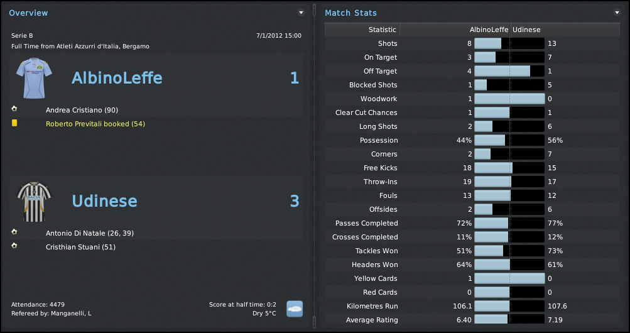Click the yellow card icon beside Roberto Previtali
The height and width of the screenshot is (333, 630).
(x=14, y=123)
